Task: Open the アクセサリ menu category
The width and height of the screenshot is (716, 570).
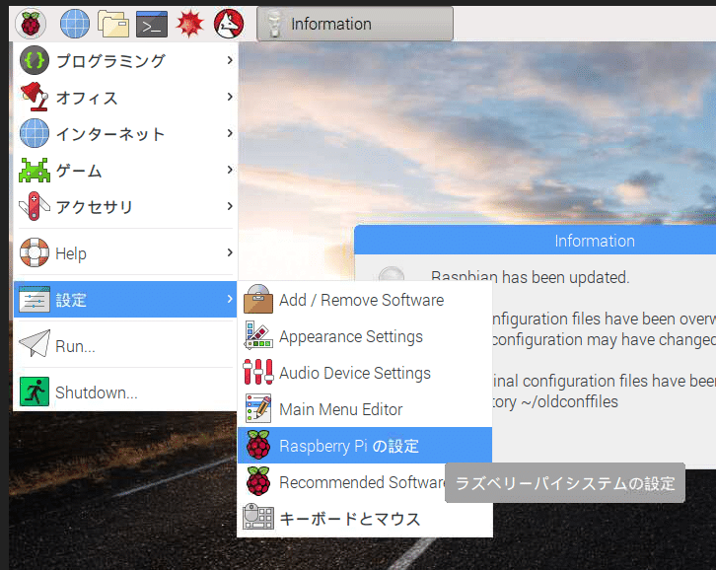Action: coord(125,206)
